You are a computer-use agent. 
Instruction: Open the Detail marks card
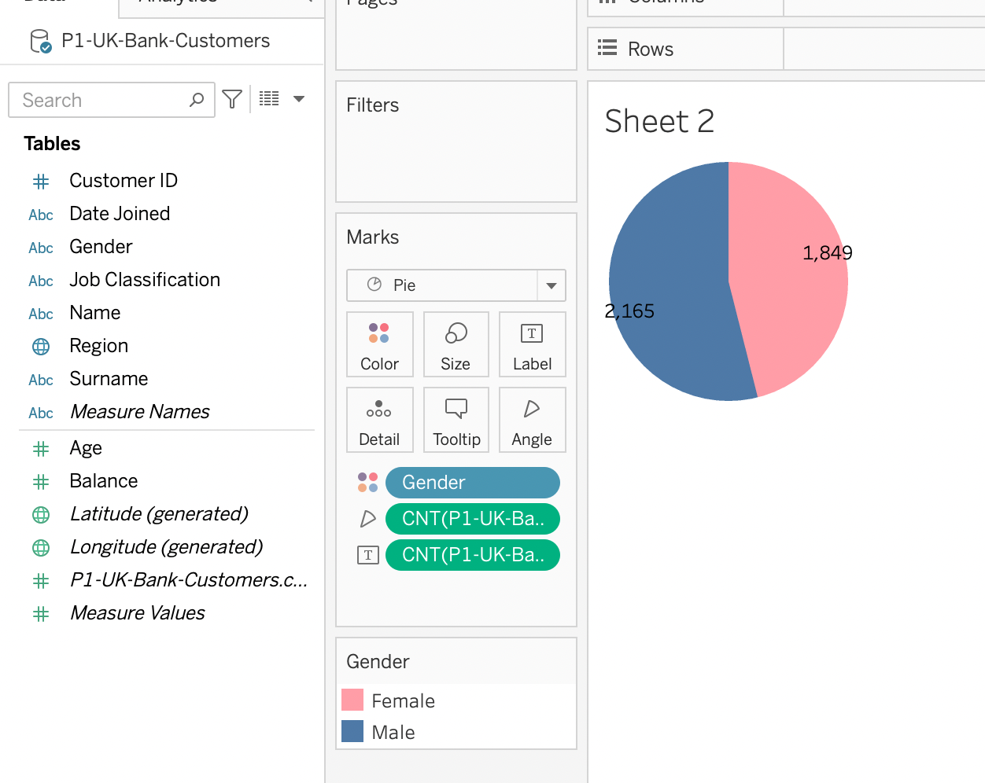(379, 420)
